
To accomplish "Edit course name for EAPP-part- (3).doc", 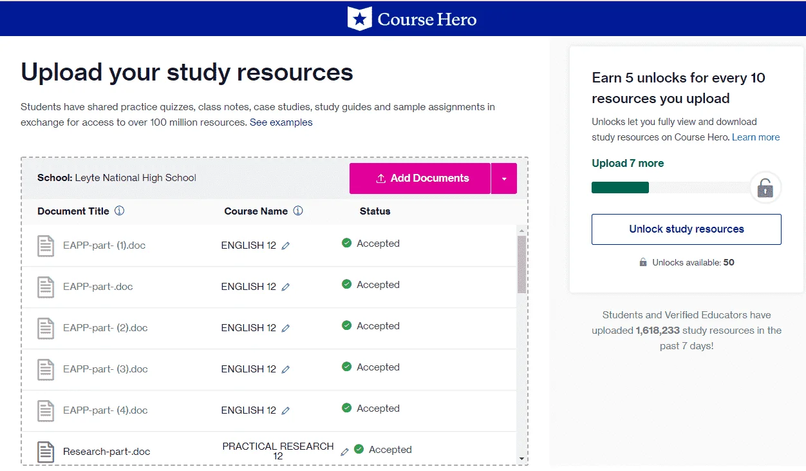I will pos(286,369).
